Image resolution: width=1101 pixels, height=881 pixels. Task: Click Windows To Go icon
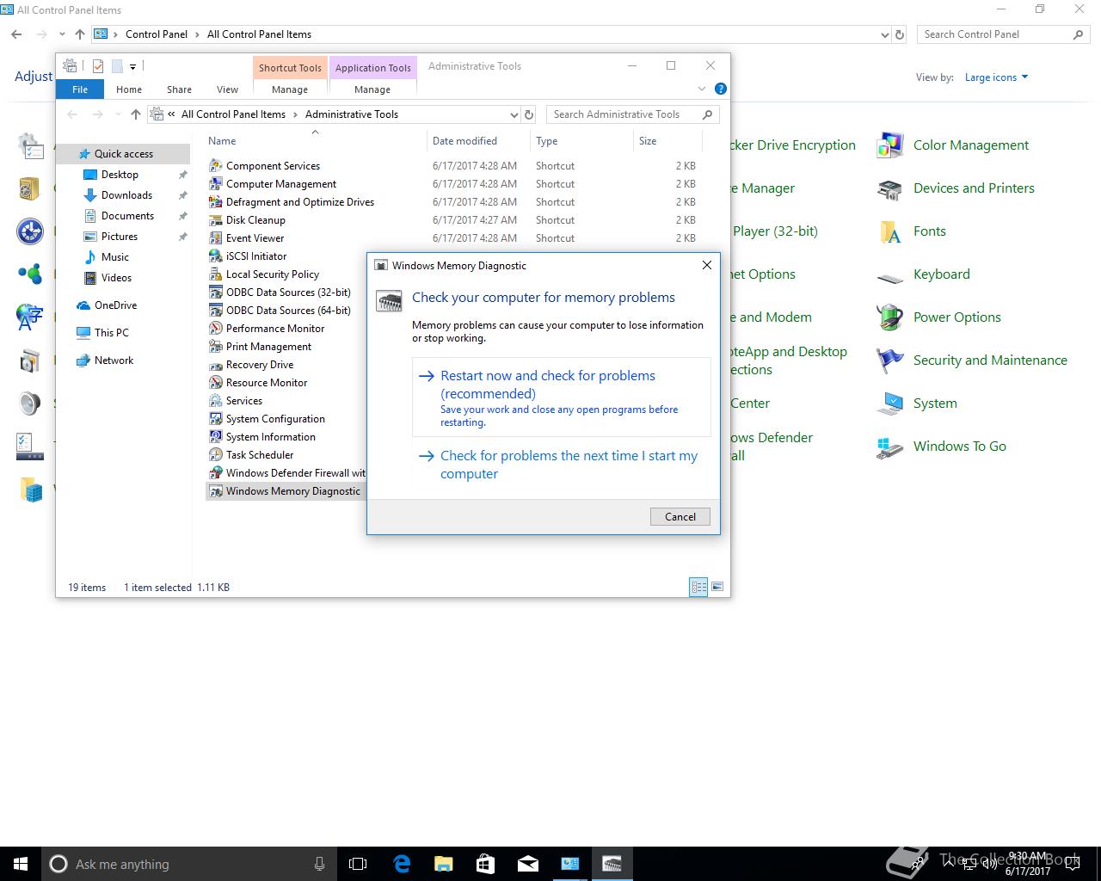[889, 447]
